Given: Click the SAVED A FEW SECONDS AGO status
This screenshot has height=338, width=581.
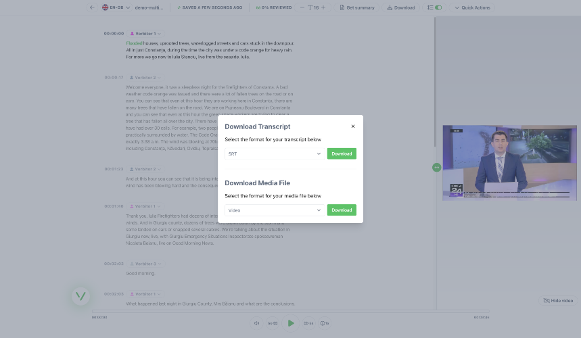Looking at the screenshot, I should [210, 7].
